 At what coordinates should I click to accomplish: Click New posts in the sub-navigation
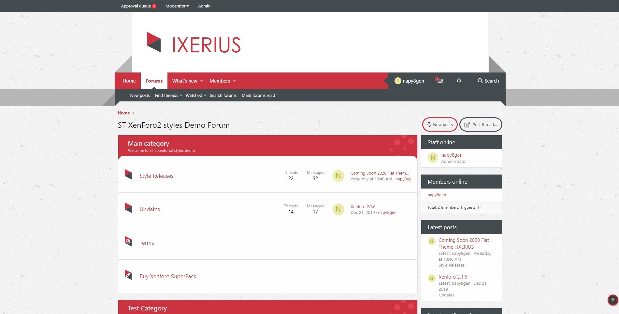pyautogui.click(x=140, y=95)
